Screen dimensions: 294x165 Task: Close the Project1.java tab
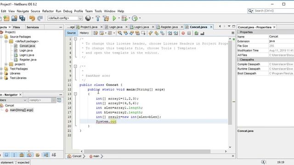coord(102,27)
